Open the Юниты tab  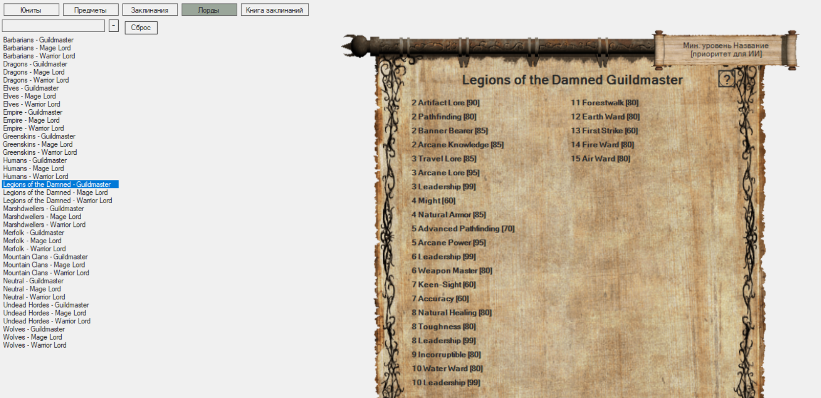[31, 10]
